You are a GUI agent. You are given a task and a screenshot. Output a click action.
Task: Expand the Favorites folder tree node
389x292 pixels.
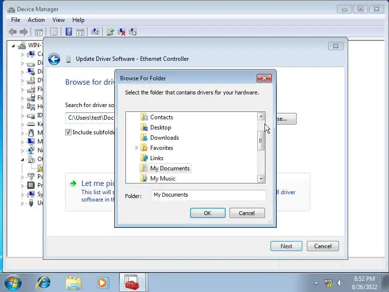(137, 148)
